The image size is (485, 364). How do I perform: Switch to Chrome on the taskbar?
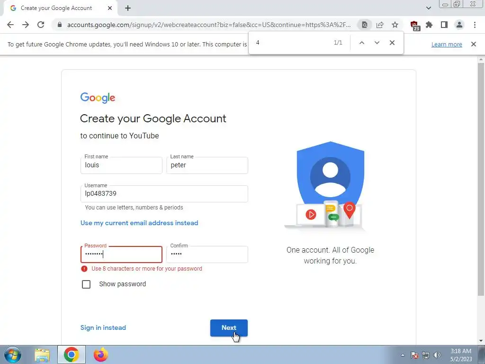click(x=72, y=355)
